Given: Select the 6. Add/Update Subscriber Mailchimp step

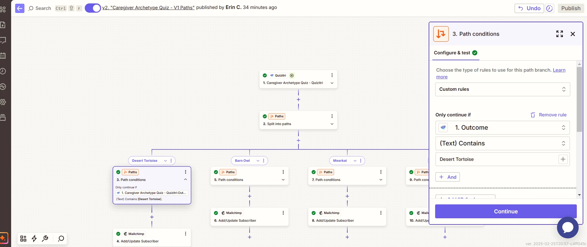Looking at the screenshot, I should [250, 217].
